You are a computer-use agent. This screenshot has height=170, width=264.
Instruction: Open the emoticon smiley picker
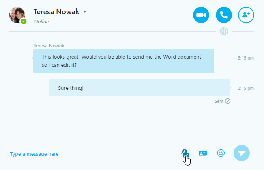click(221, 153)
